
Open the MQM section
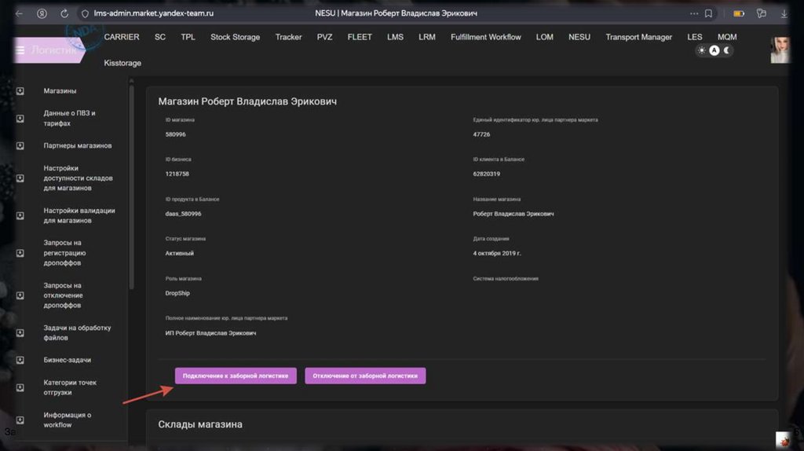point(727,37)
